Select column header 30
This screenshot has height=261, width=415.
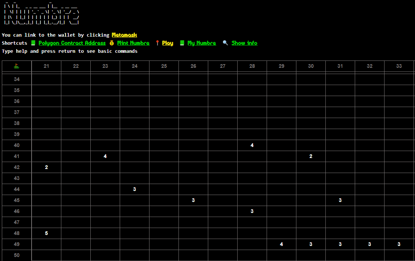tap(311, 66)
